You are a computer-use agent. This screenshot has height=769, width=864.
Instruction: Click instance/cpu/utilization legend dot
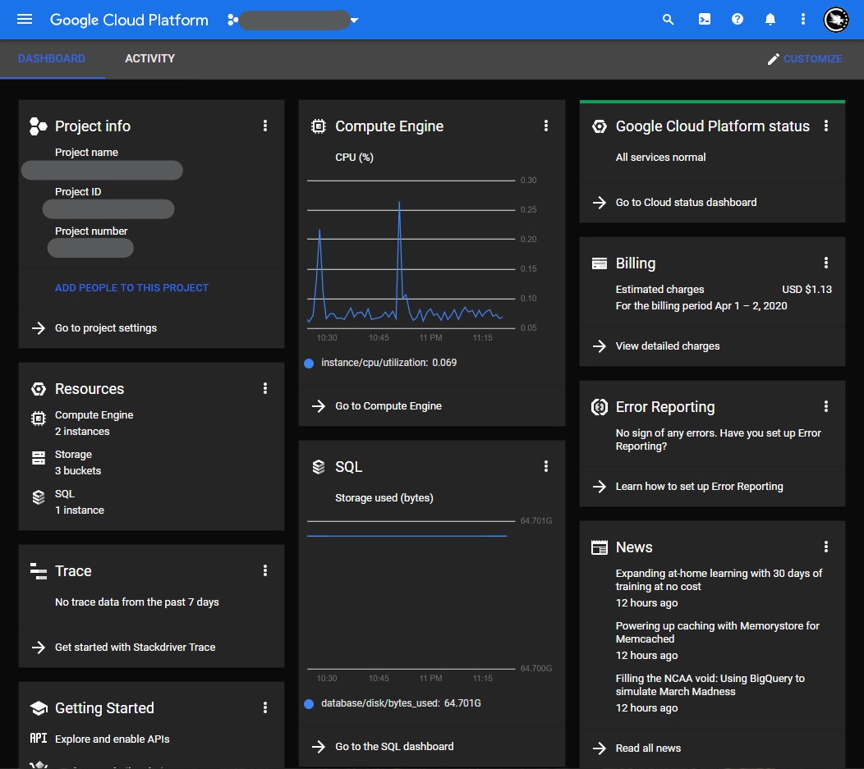tap(309, 364)
